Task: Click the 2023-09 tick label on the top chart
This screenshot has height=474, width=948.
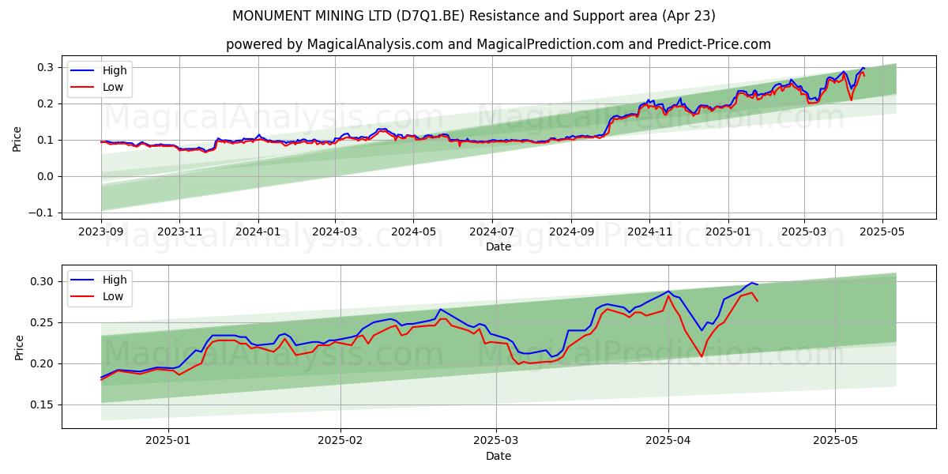Action: pos(101,233)
